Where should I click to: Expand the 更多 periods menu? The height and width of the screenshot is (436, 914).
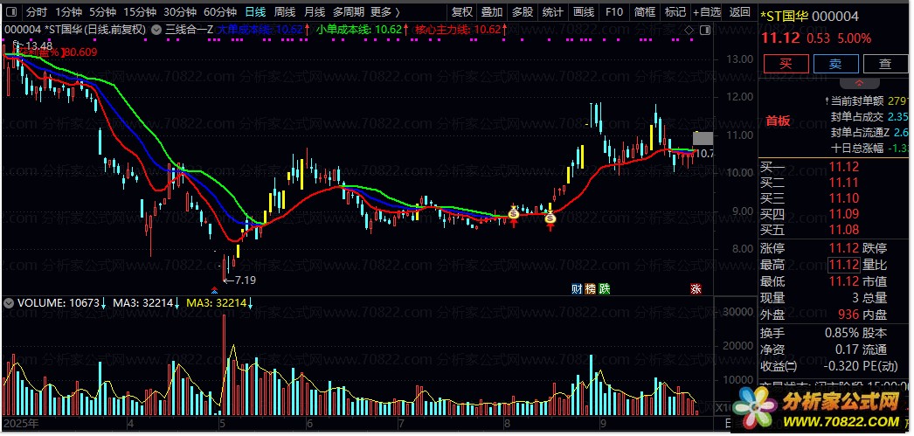click(385, 11)
